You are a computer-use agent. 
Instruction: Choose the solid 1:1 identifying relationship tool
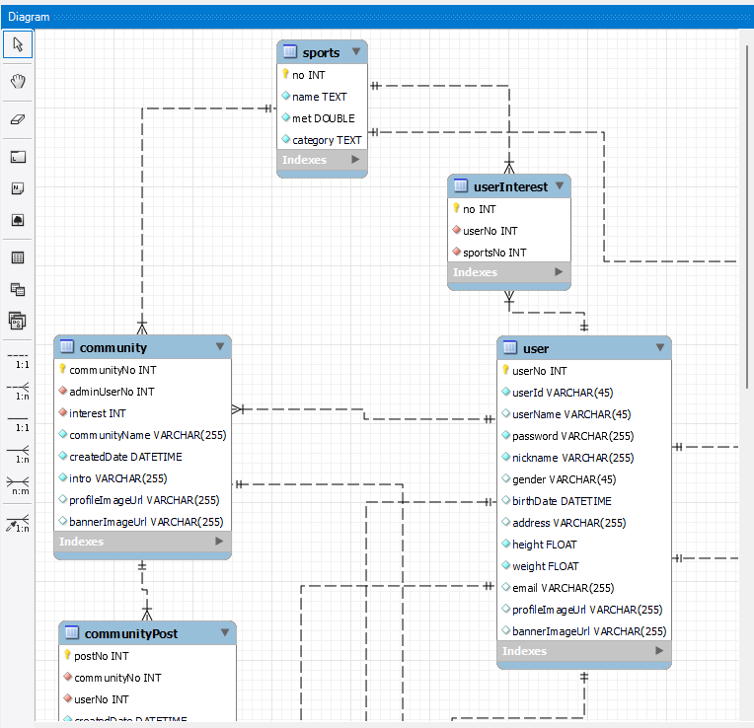click(18, 423)
